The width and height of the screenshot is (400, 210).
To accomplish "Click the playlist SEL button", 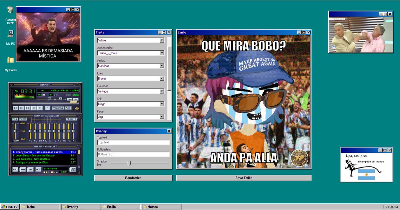I will click(30, 169).
